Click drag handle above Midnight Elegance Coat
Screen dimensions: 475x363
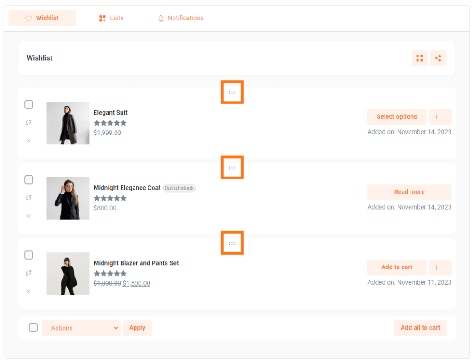232,168
